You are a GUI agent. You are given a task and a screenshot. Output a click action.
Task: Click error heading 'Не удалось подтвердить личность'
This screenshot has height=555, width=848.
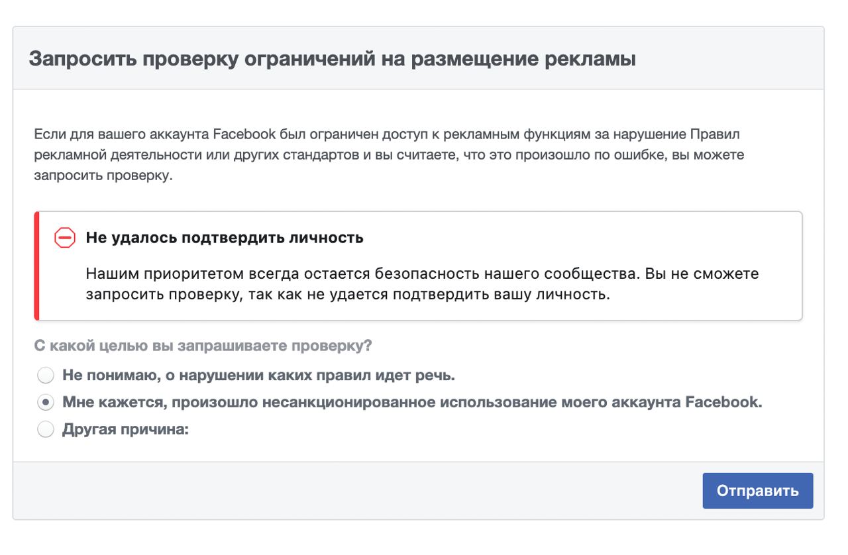click(x=225, y=238)
